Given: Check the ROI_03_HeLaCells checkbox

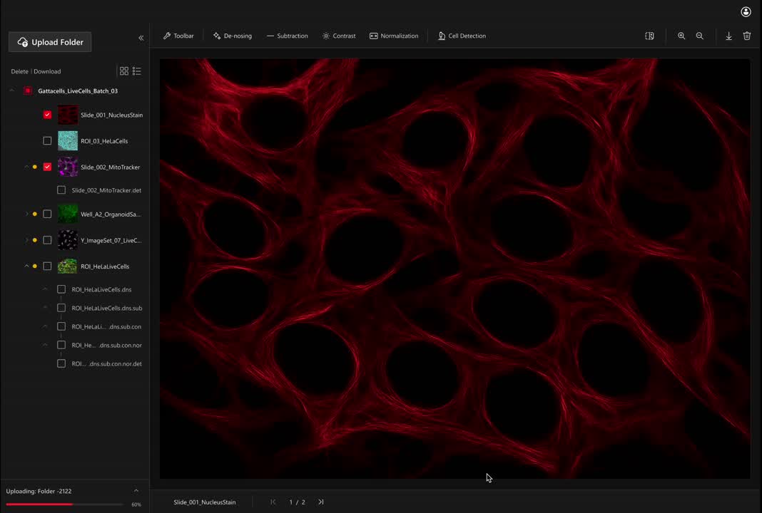Looking at the screenshot, I should tap(47, 141).
